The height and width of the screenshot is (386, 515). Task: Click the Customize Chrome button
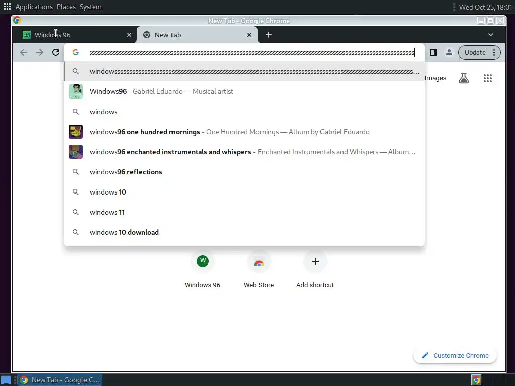pos(455,355)
